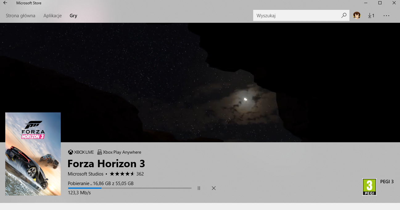Click the star rating
This screenshot has height=210, width=400.
122,174
